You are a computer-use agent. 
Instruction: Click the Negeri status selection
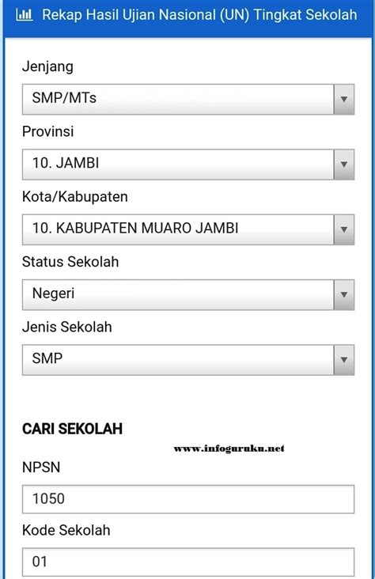click(178, 294)
